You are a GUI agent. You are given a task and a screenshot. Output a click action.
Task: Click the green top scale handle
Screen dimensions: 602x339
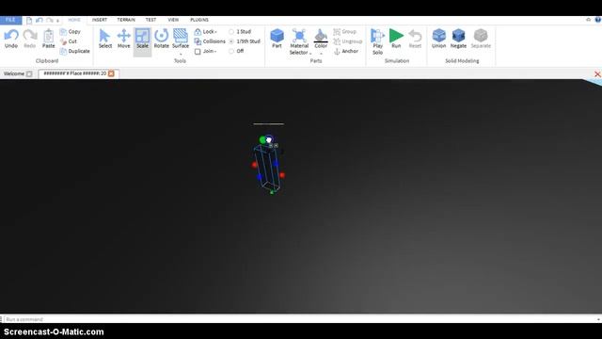(x=262, y=139)
